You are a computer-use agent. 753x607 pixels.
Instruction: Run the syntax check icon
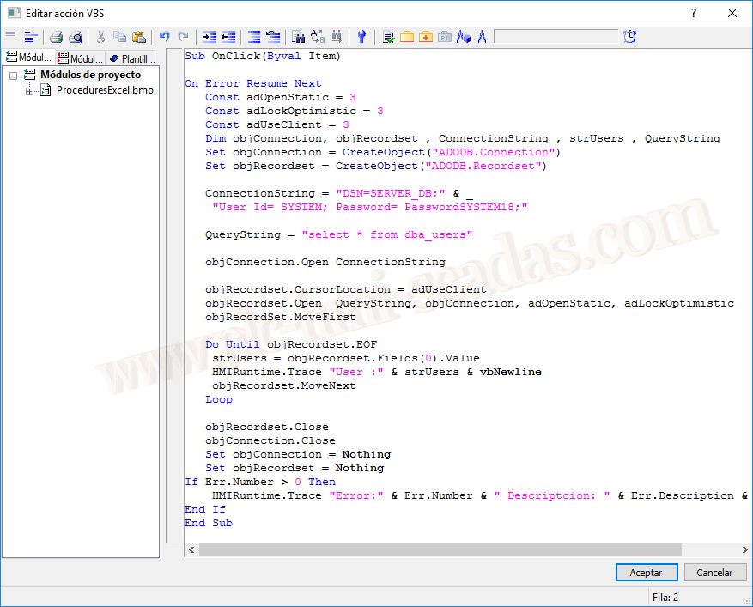[x=388, y=37]
